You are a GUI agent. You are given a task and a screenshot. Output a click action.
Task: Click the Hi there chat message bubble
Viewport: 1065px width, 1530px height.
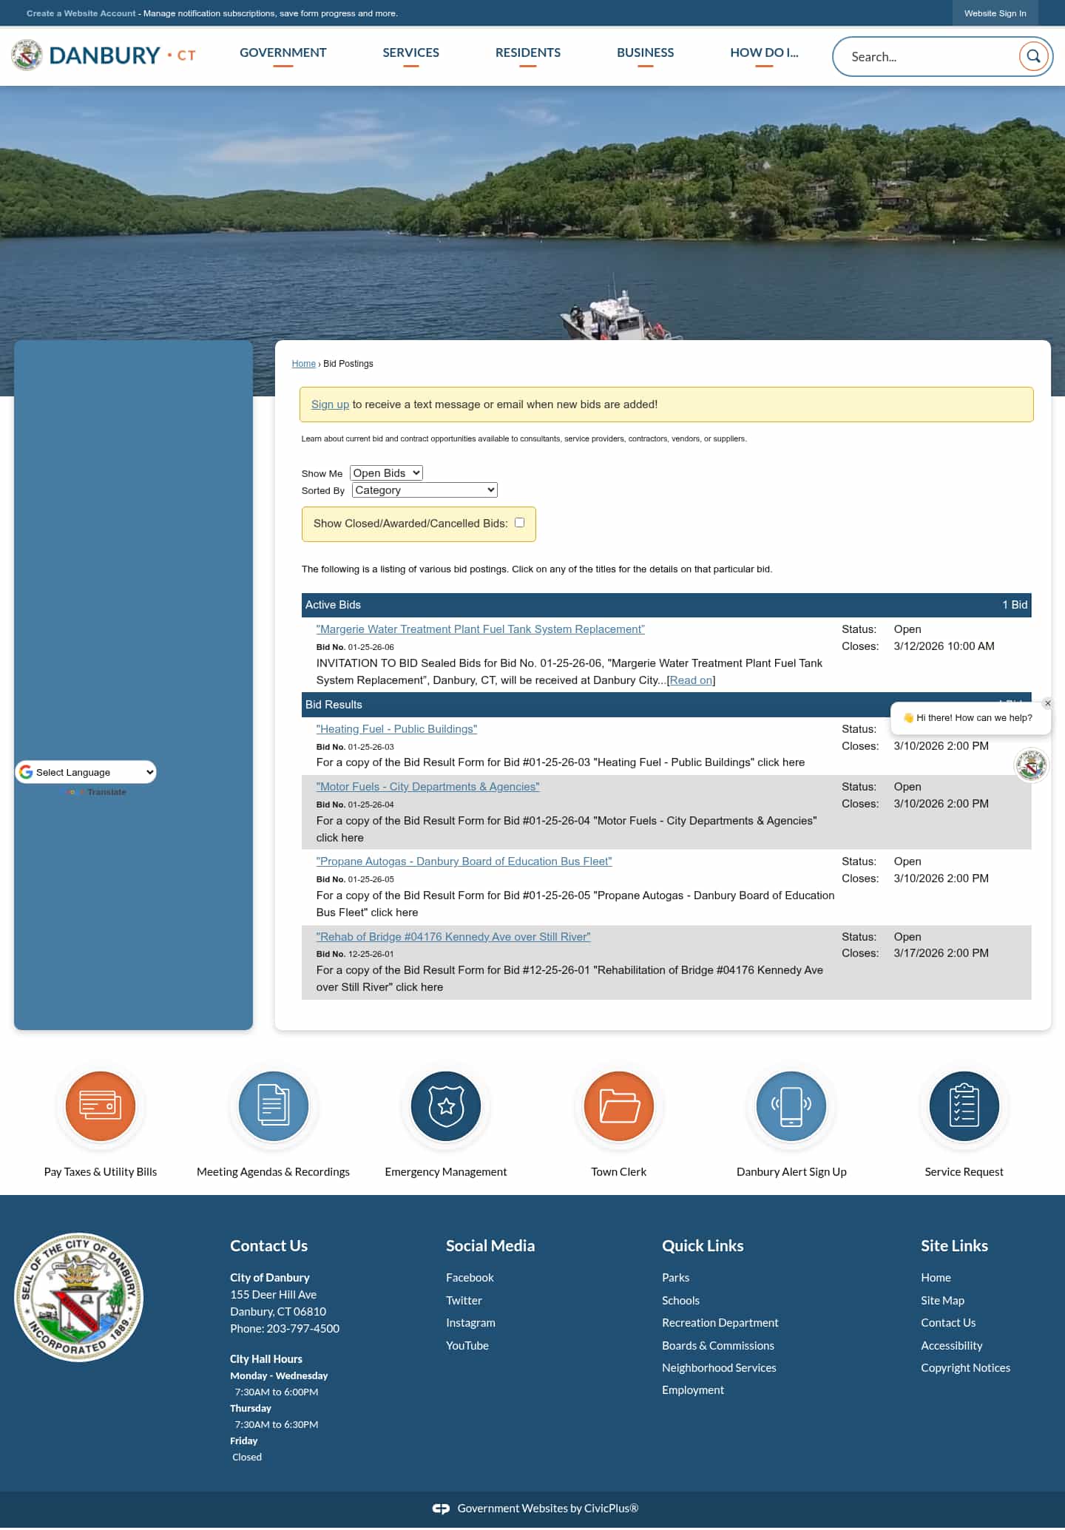click(x=970, y=718)
